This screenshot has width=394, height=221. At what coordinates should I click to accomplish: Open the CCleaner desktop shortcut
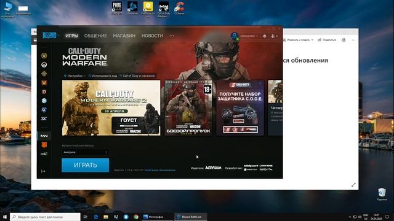point(179,8)
